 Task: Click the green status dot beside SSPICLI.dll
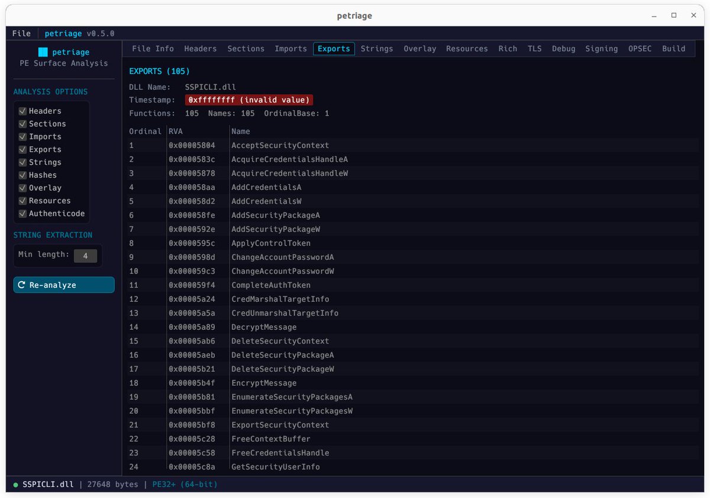click(x=16, y=484)
